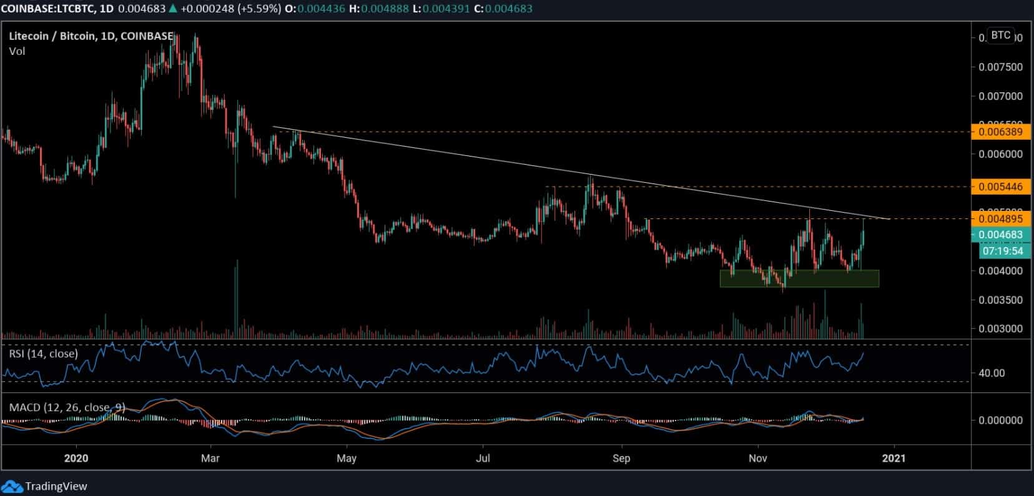Click the BTC currency button
This screenshot has height=496, width=1034.
pos(1000,35)
